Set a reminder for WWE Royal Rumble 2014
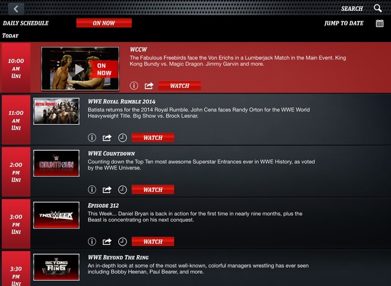Screen dimensions: 391x286 coord(123,138)
